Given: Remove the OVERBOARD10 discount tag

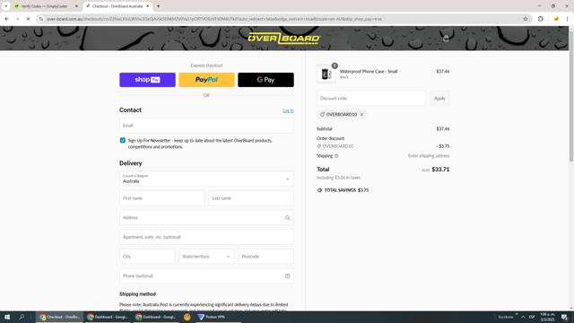Looking at the screenshot, I should pyautogui.click(x=361, y=114).
